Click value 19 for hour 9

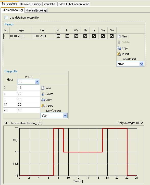tap(29, 99)
